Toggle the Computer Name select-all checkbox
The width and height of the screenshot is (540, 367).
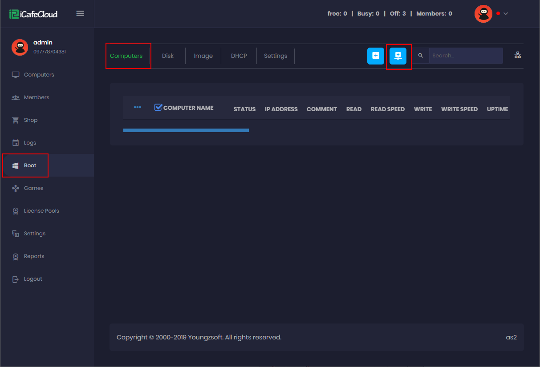coord(158,107)
